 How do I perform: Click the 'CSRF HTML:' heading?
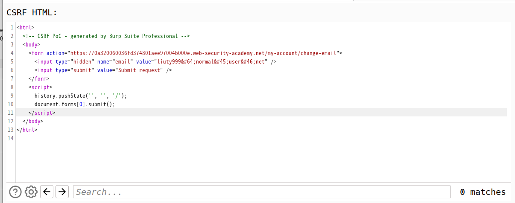pyautogui.click(x=32, y=12)
